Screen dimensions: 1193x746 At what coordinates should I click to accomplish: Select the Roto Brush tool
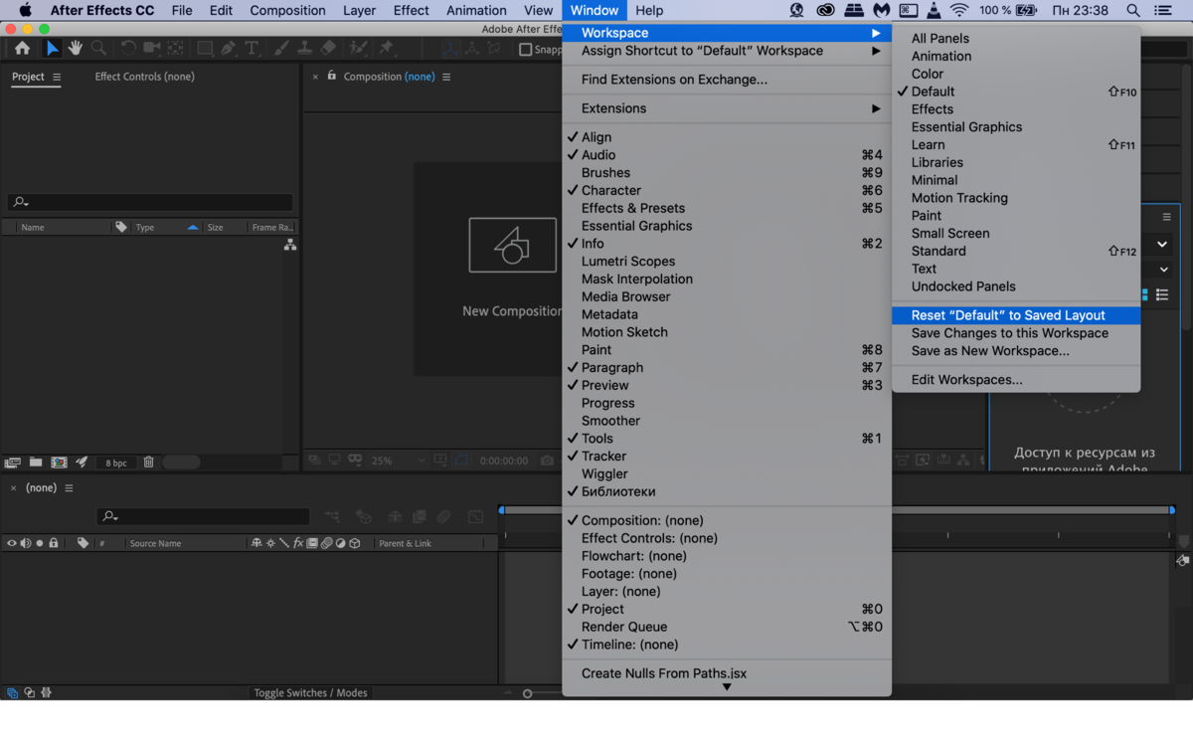coord(358,48)
